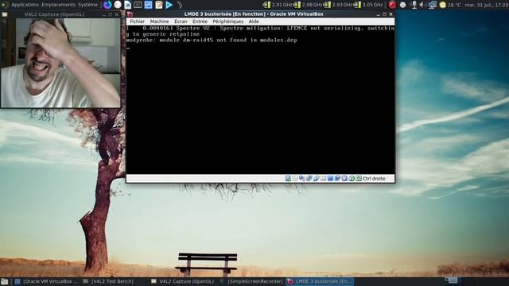Screen dimensions: 509x286
Task: Open the Périphériques menu in VirtualBox
Action: tap(228, 21)
